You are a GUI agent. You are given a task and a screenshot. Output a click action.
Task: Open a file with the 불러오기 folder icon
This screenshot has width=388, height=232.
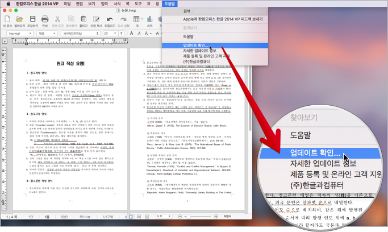click(19, 19)
